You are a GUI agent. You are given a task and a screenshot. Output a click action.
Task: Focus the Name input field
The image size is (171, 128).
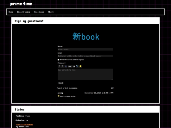pos(85,49)
